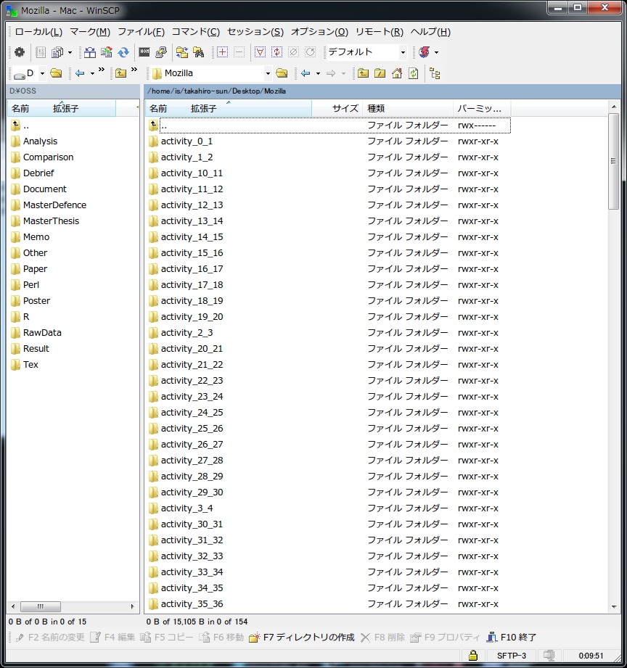Refresh the remote directory listing
627x668 pixels.
(413, 73)
